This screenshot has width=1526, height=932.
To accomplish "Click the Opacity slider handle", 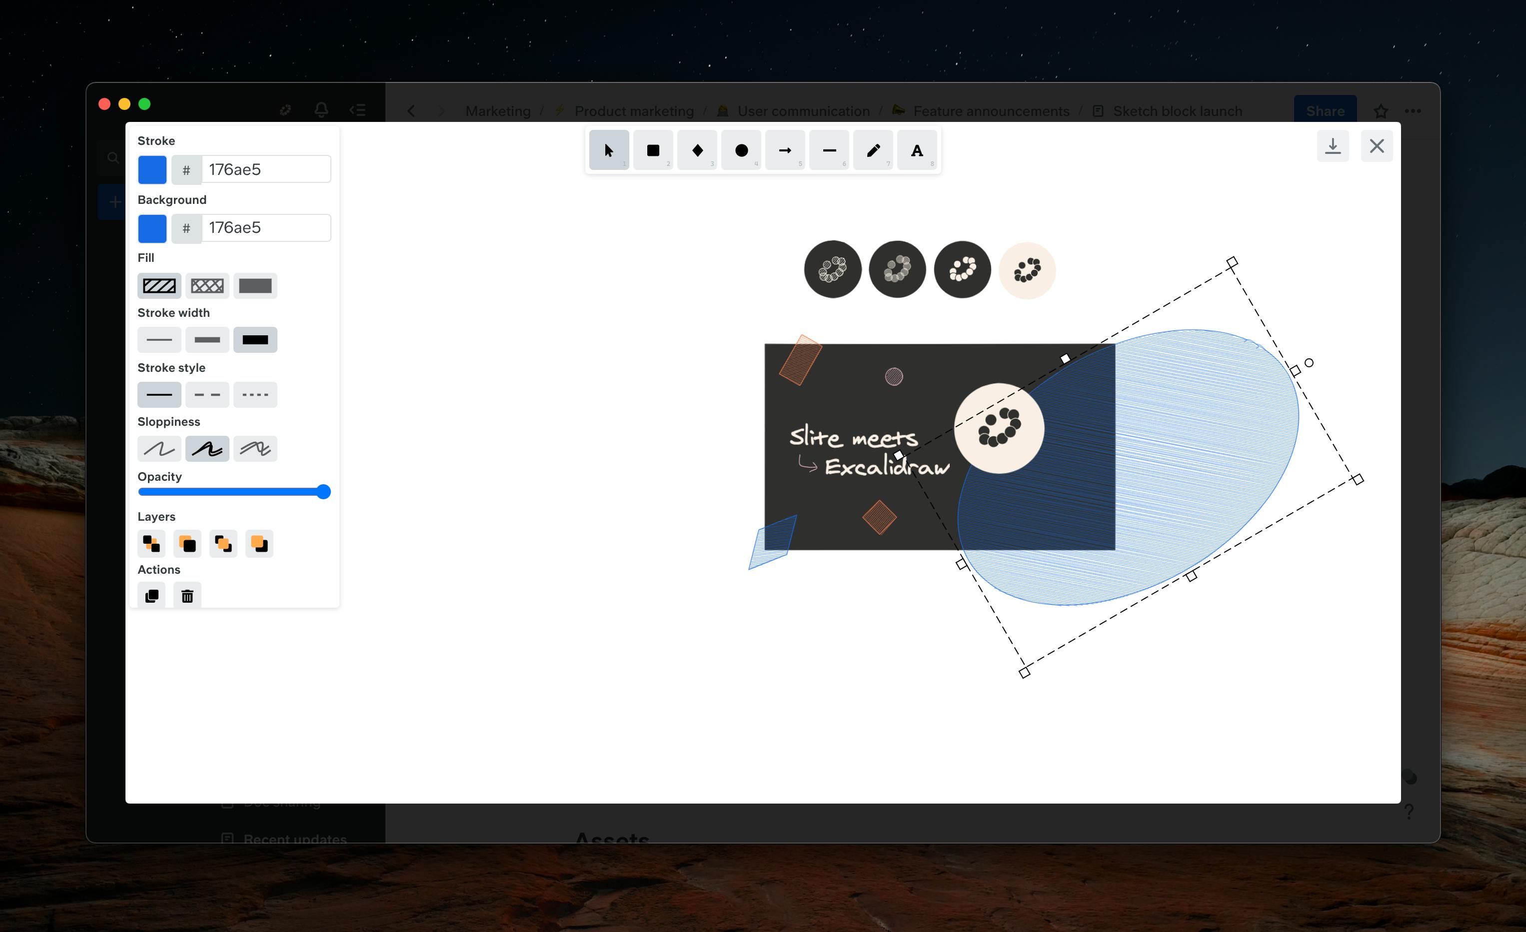I will tap(323, 492).
